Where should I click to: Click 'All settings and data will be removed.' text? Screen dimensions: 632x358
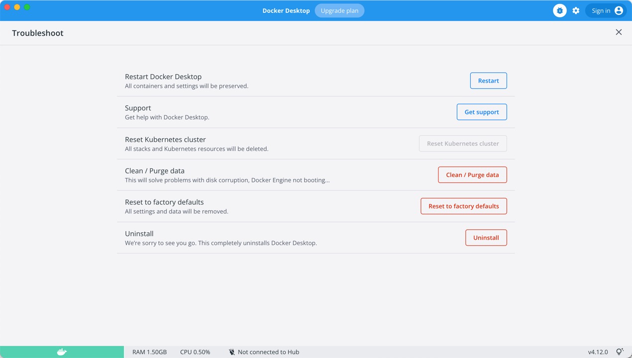(177, 211)
